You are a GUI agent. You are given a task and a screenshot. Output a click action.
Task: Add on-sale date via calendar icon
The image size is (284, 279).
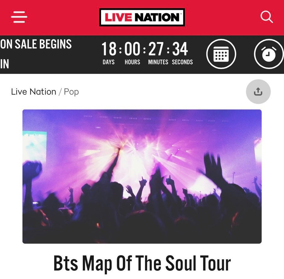[x=221, y=54]
